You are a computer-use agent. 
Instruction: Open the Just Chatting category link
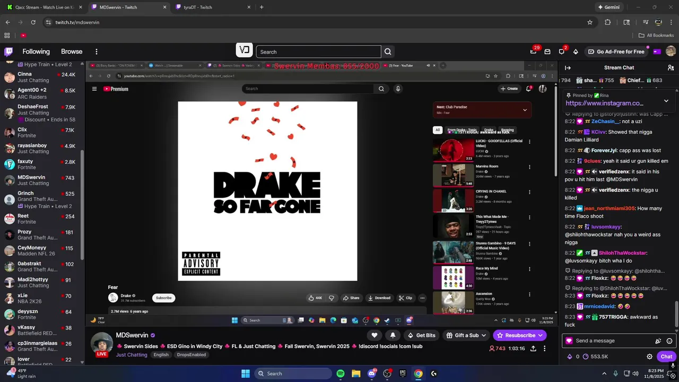click(132, 354)
